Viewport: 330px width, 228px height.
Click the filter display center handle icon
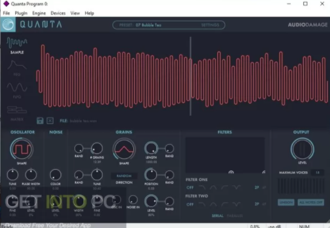pos(231,172)
